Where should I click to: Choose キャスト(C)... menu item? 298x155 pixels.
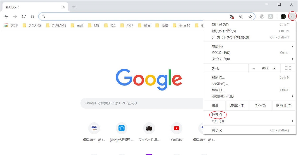pos(249,84)
